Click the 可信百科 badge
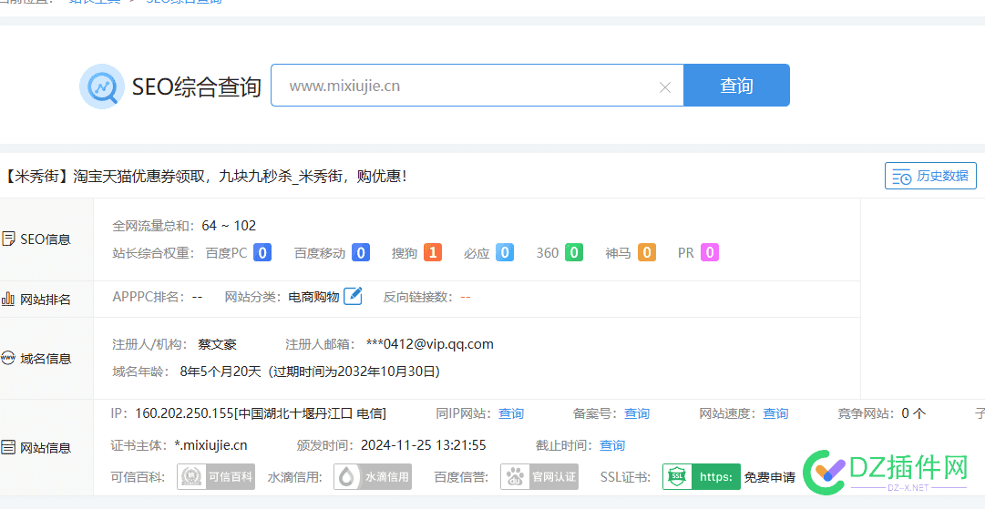985x509 pixels. [x=216, y=477]
